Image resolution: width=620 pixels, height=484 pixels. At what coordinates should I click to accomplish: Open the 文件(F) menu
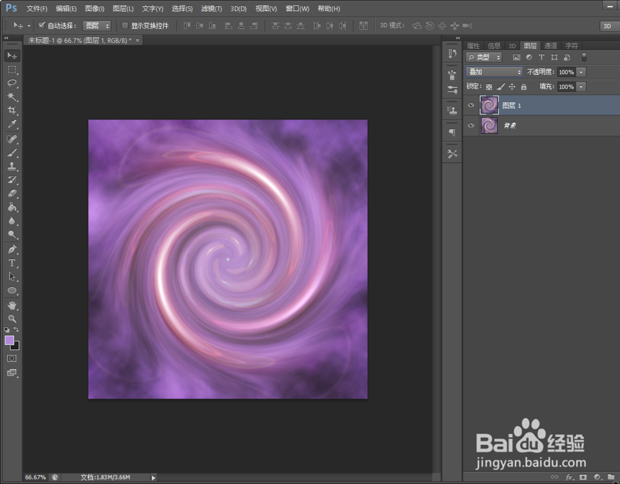click(x=37, y=9)
